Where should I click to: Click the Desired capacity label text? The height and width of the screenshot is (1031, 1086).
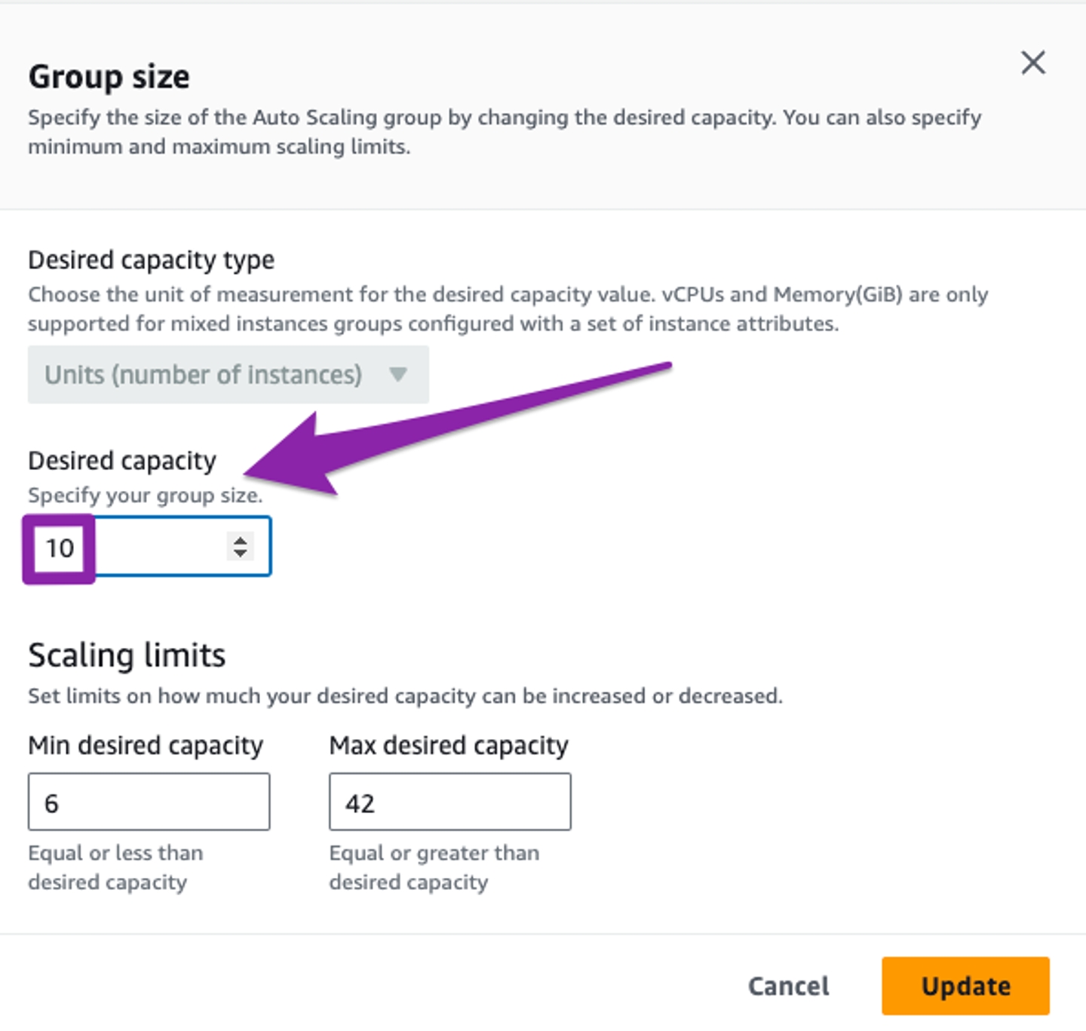(121, 461)
